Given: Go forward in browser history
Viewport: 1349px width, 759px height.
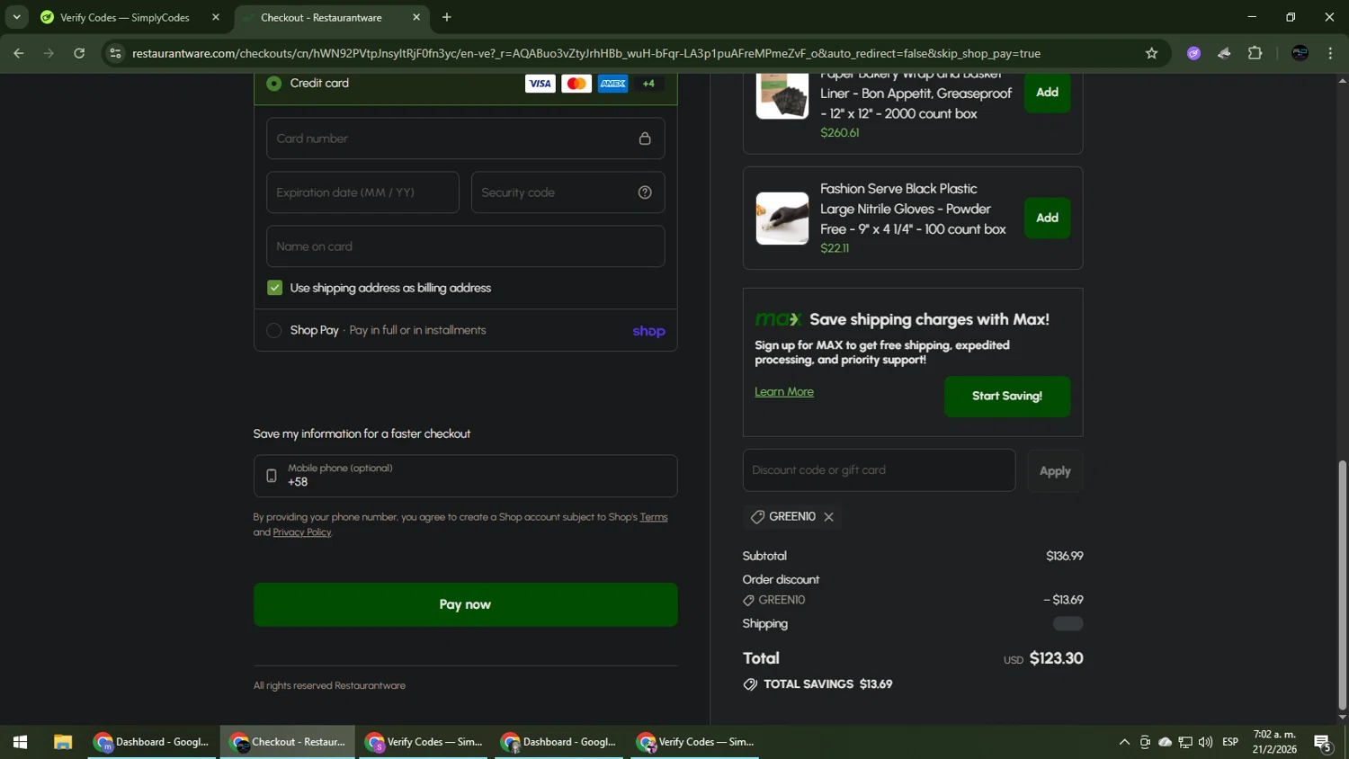Looking at the screenshot, I should pos(49,53).
